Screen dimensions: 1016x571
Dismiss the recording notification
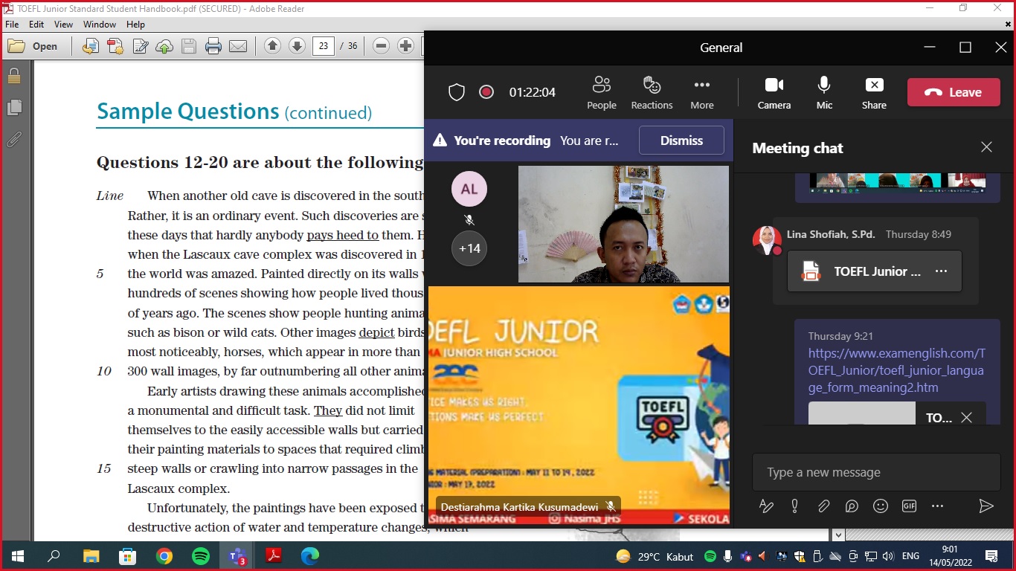tap(681, 141)
